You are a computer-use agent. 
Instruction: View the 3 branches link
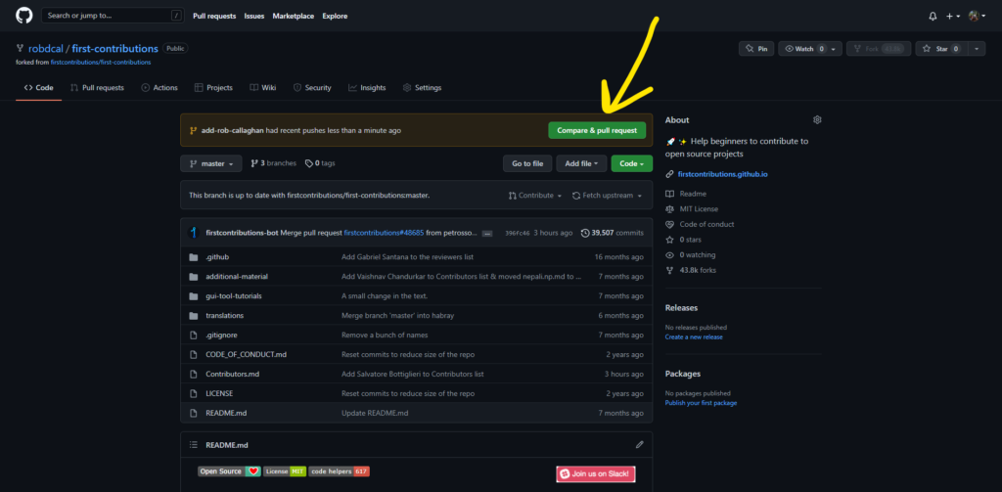(x=274, y=163)
